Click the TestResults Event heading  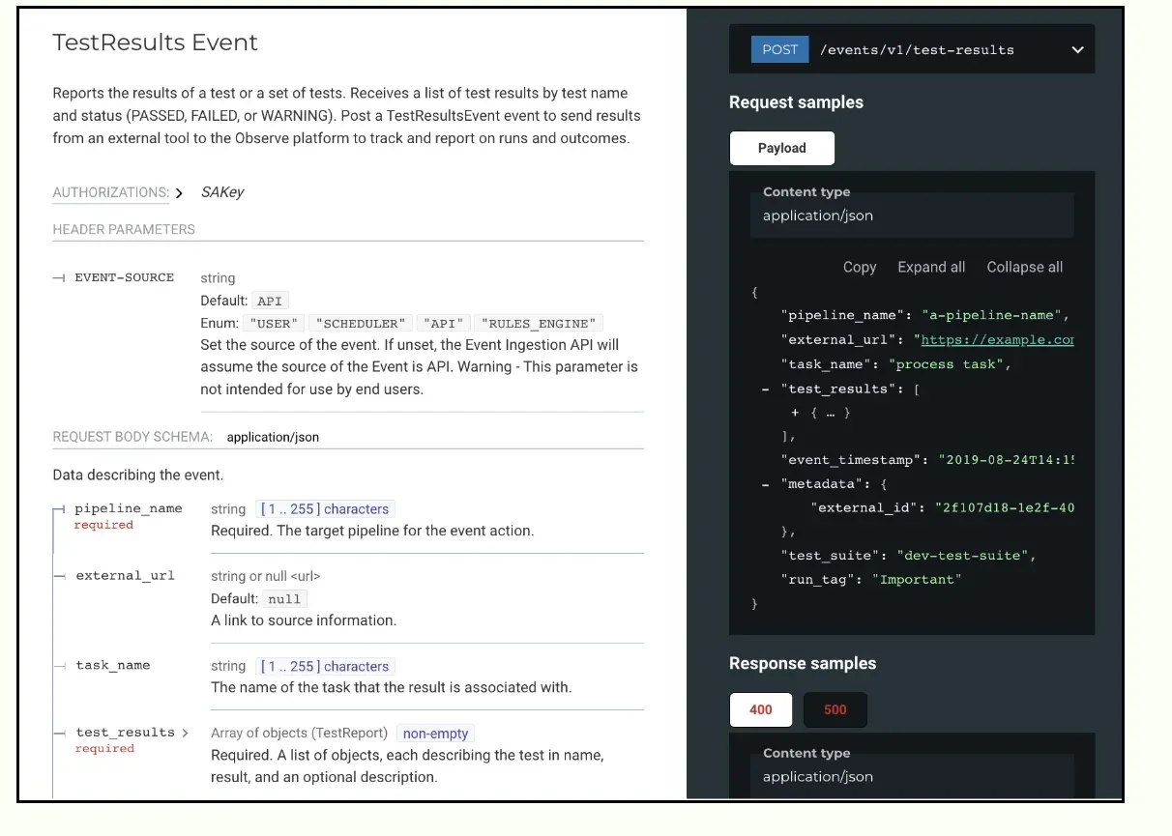pyautogui.click(x=155, y=43)
